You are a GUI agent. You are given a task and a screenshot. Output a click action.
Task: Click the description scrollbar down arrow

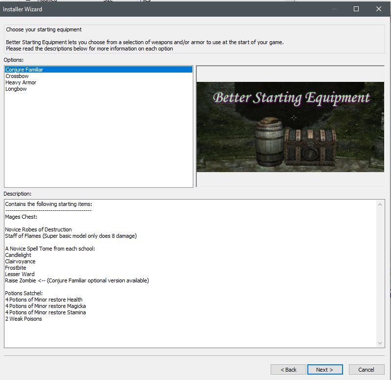coord(380,343)
